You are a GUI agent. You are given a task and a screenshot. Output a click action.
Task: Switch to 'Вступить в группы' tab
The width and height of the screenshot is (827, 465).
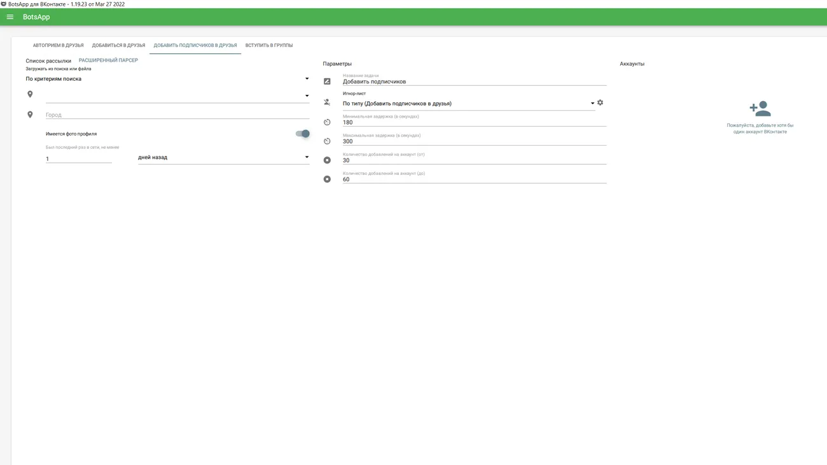pyautogui.click(x=269, y=46)
